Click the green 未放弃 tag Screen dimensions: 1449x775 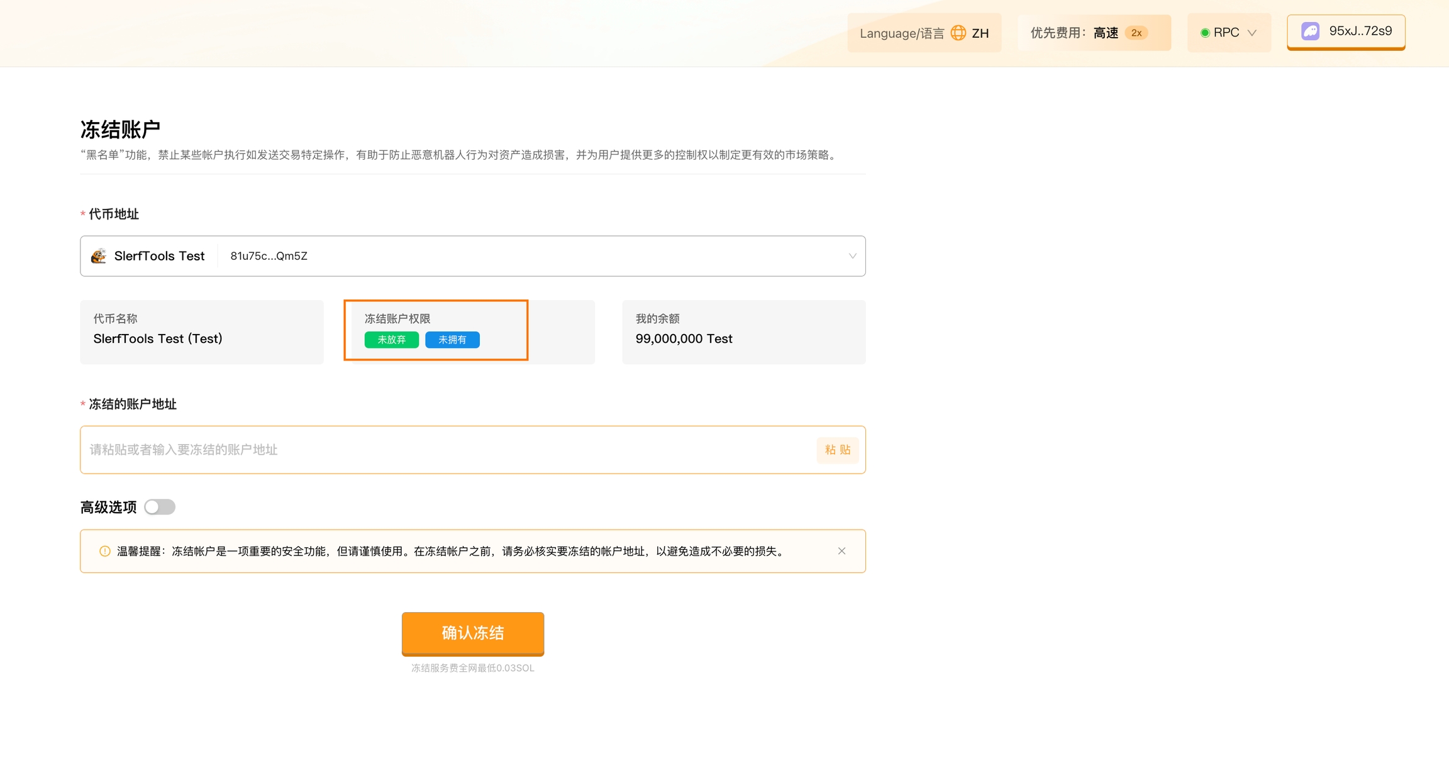[391, 340]
